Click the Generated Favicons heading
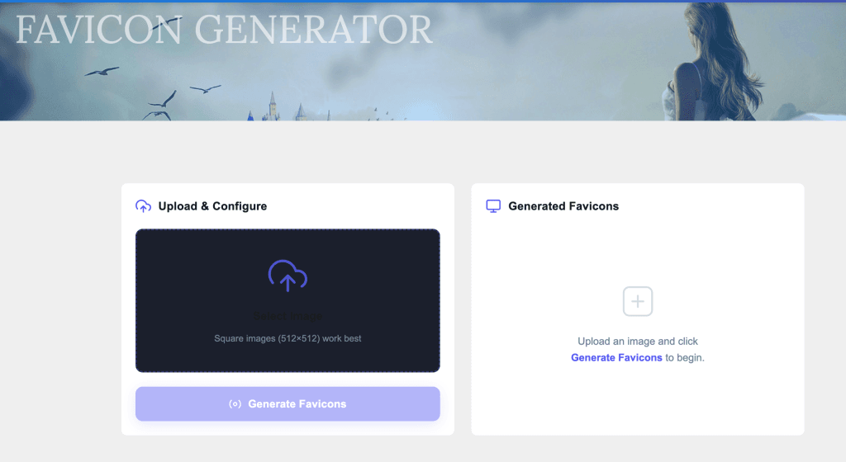Viewport: 846px width, 462px height. pos(563,206)
